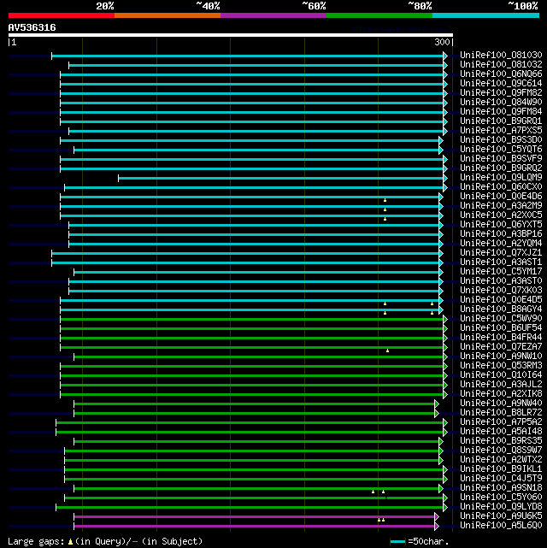Select the UniRef100_Q60CX0 label
The width and height of the screenshot is (547, 548).
[x=501, y=187]
